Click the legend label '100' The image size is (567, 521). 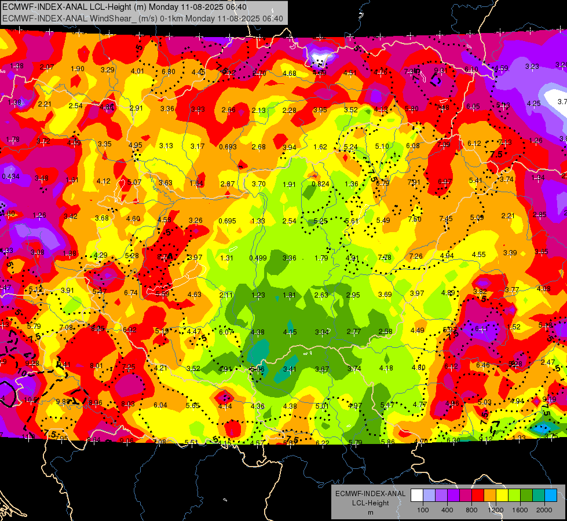[x=423, y=510]
